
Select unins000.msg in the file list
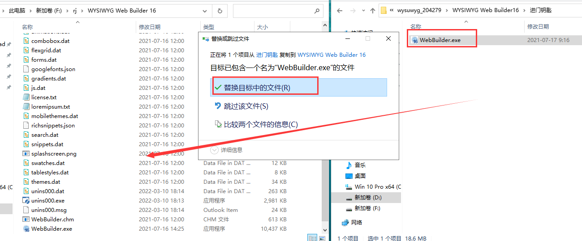[x=49, y=210]
